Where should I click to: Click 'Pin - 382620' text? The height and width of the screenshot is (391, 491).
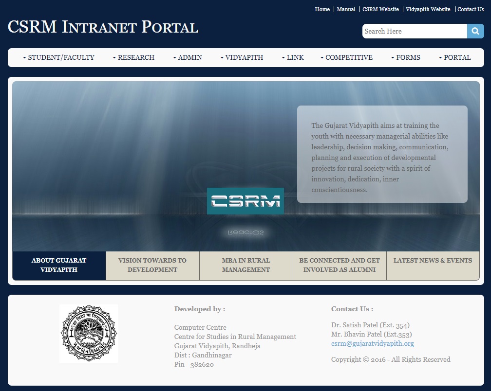click(194, 364)
